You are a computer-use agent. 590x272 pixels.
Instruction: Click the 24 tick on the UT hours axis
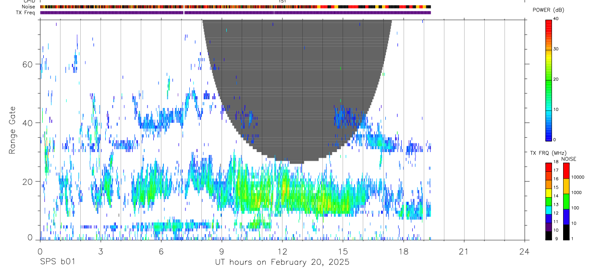point(524,251)
